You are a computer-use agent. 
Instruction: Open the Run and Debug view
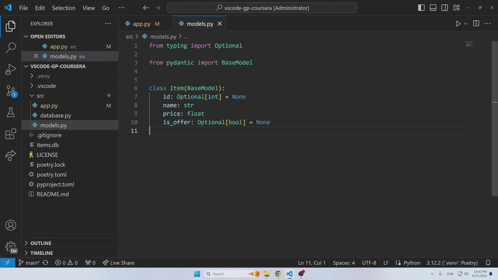11,69
